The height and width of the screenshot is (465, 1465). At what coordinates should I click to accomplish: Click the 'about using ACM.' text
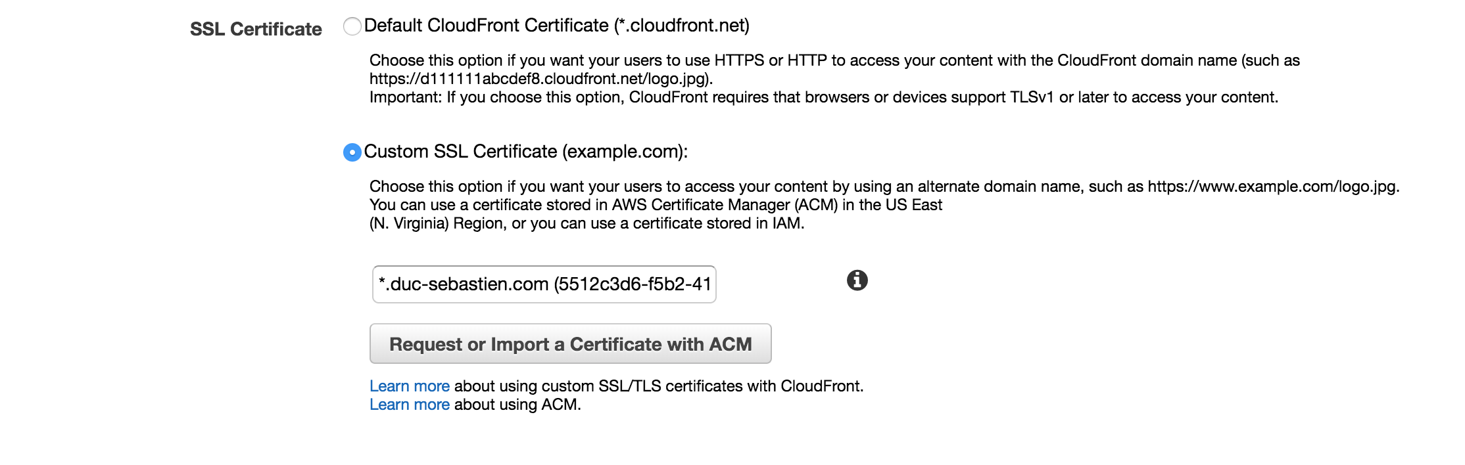coord(517,405)
